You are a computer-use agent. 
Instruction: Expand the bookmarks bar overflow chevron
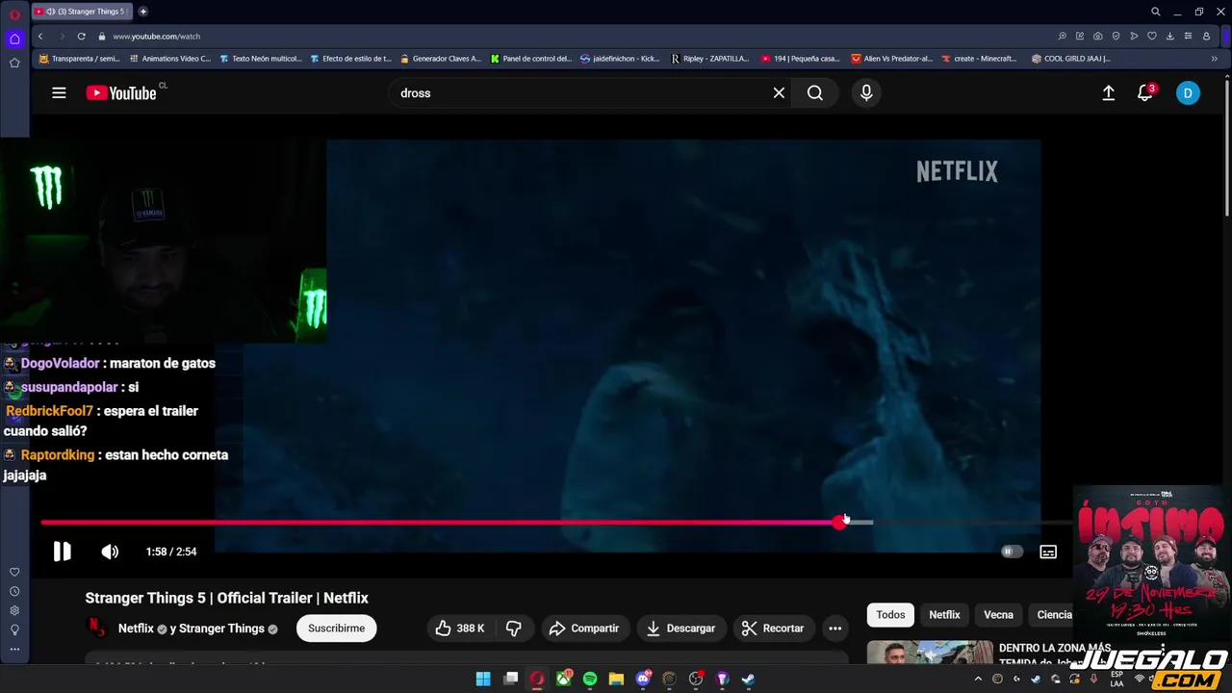pos(1214,59)
